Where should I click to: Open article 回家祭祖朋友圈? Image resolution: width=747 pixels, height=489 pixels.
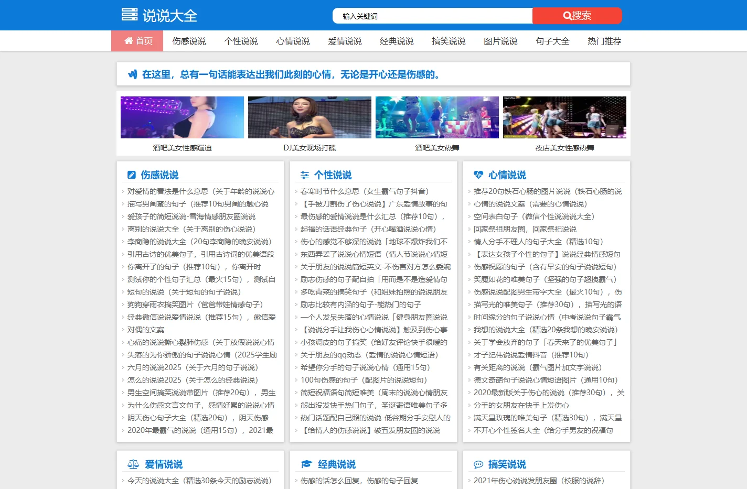pos(525,229)
